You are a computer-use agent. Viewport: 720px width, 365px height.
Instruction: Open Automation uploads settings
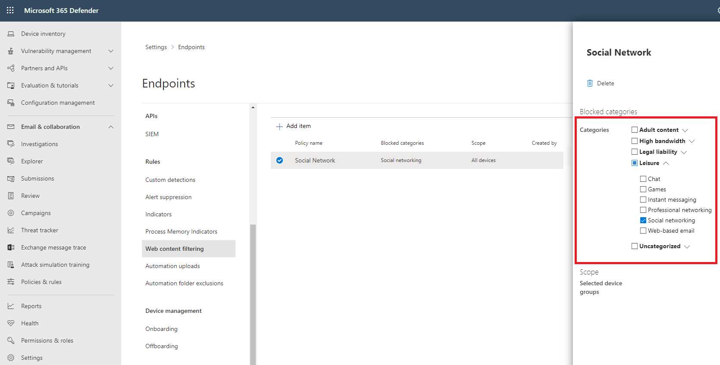(x=173, y=266)
